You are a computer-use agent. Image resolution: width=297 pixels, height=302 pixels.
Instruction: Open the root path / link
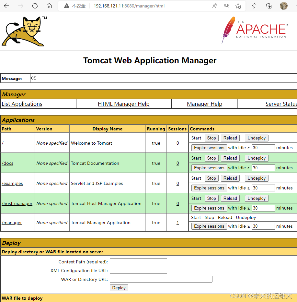pyautogui.click(x=3, y=143)
